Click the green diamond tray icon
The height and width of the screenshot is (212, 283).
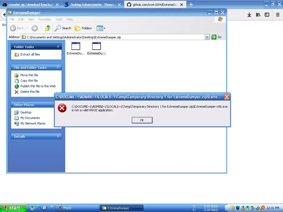pyautogui.click(x=258, y=208)
